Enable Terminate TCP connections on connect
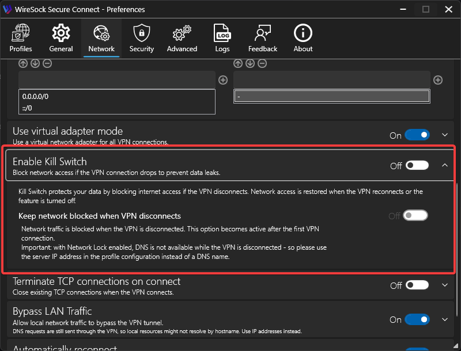461x351 pixels. [x=417, y=285]
